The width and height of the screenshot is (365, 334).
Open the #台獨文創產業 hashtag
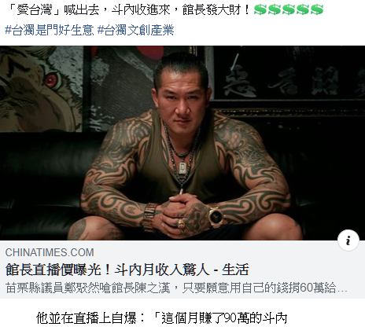[x=135, y=31]
